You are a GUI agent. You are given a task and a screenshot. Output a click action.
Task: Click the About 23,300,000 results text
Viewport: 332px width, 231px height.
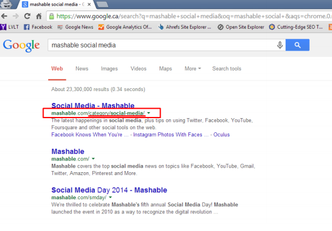click(x=98, y=89)
